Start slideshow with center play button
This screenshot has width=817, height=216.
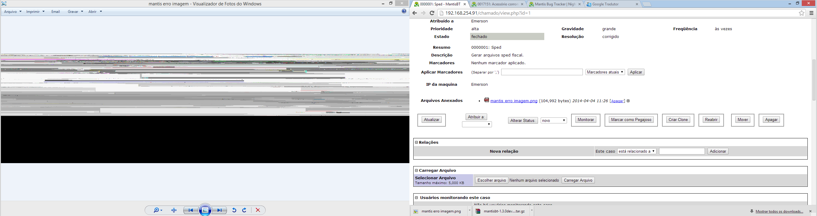click(x=205, y=210)
